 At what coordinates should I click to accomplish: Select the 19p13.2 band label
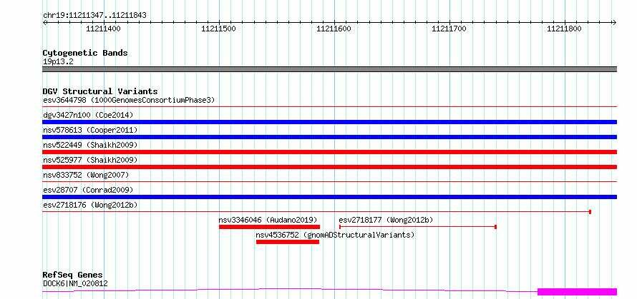tap(59, 62)
